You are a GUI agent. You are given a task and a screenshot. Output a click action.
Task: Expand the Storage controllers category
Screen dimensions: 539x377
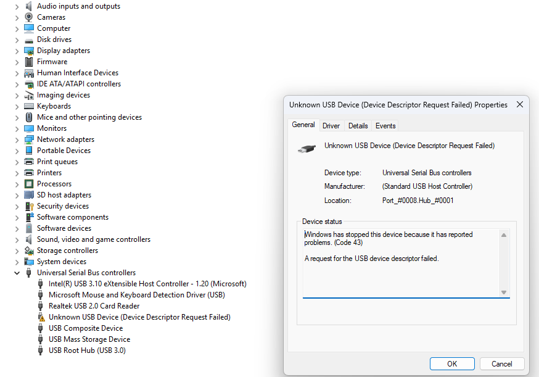point(17,251)
